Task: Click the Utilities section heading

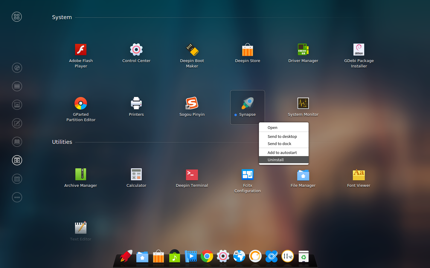Action: click(62, 142)
